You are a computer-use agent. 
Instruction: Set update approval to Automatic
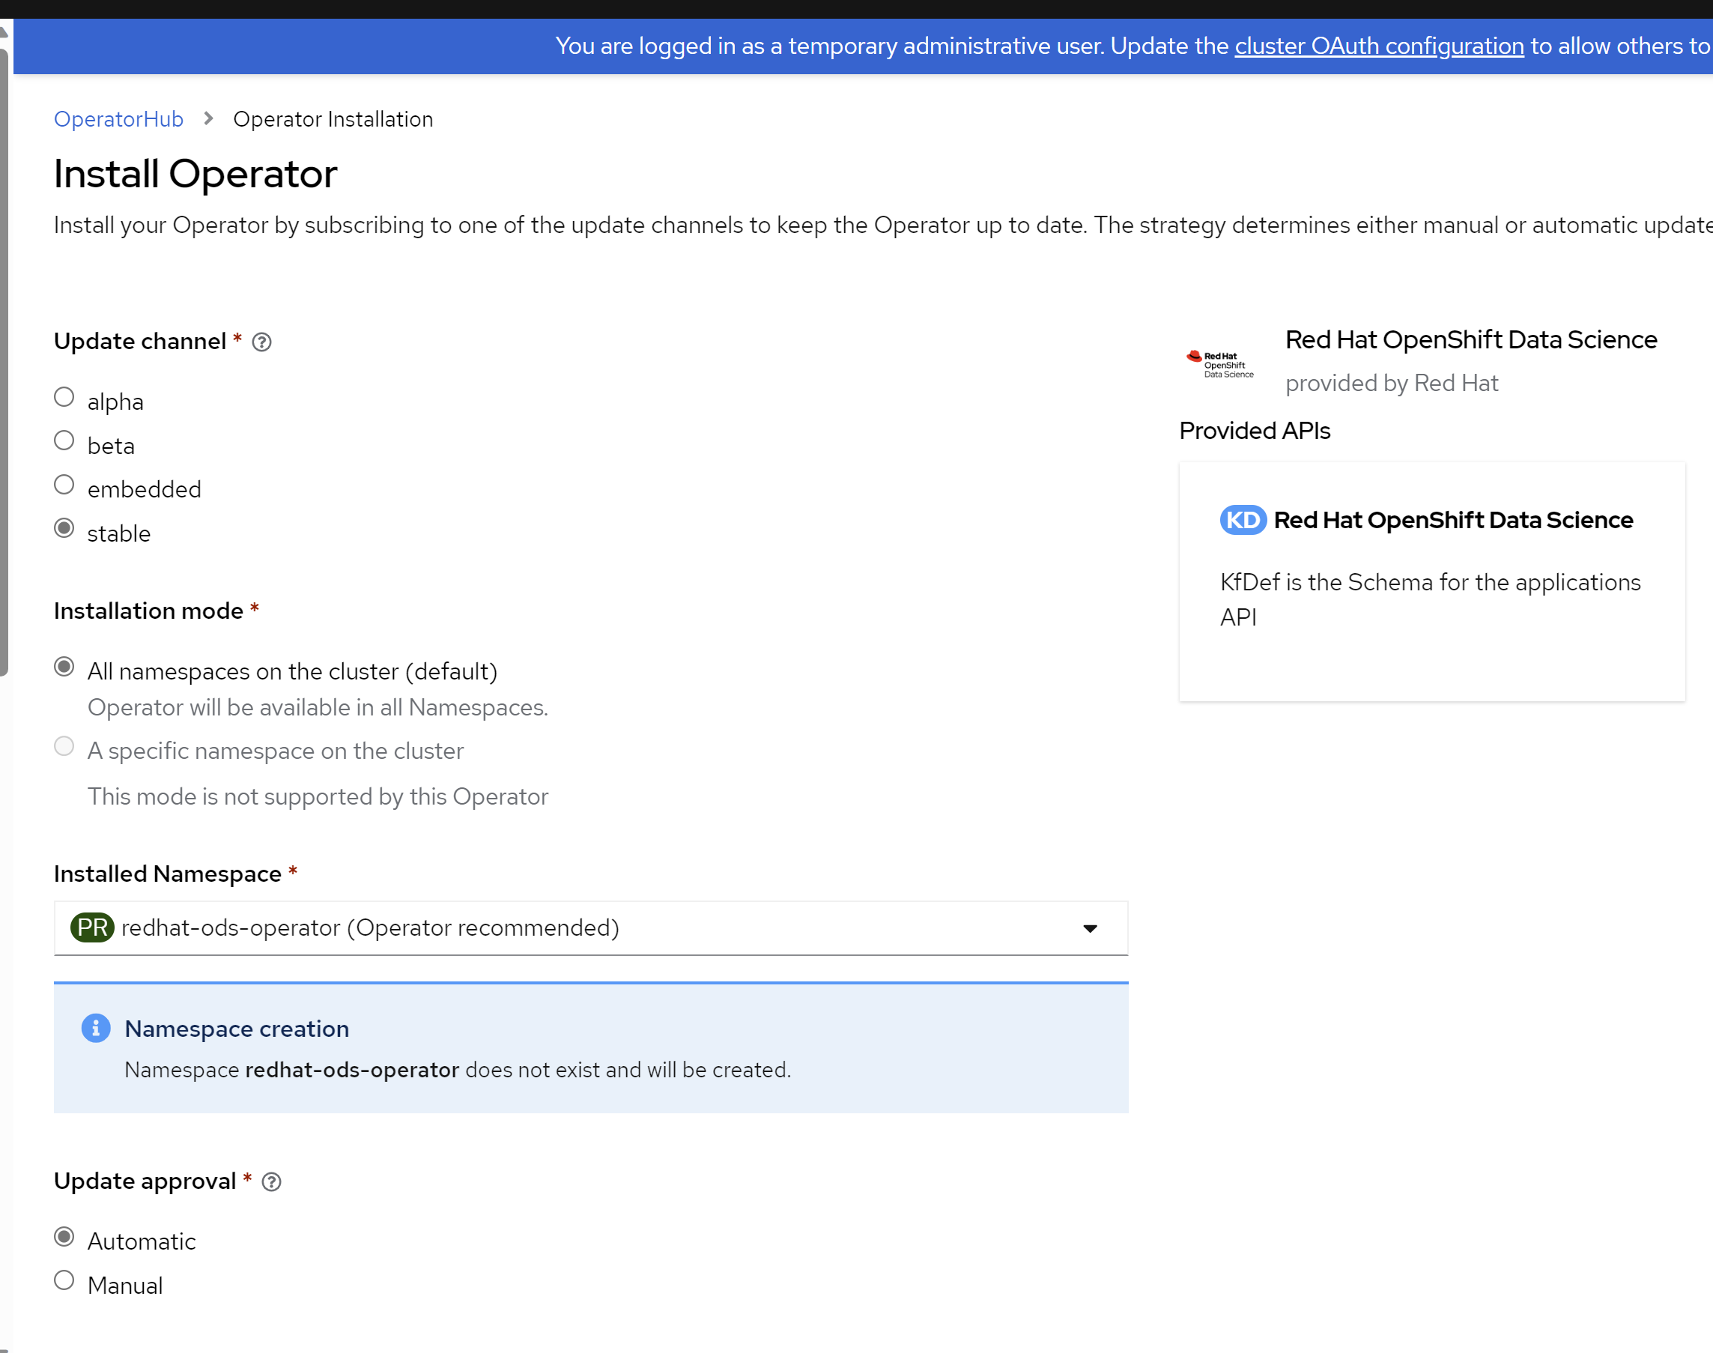(x=64, y=1238)
